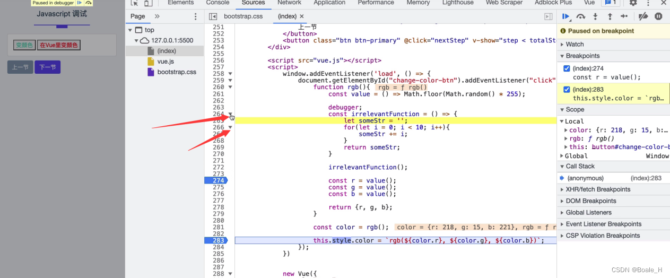Select the Page navigator tab

pos(138,16)
